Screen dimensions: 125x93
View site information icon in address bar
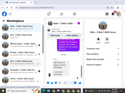pyautogui.click(x=17, y=8)
